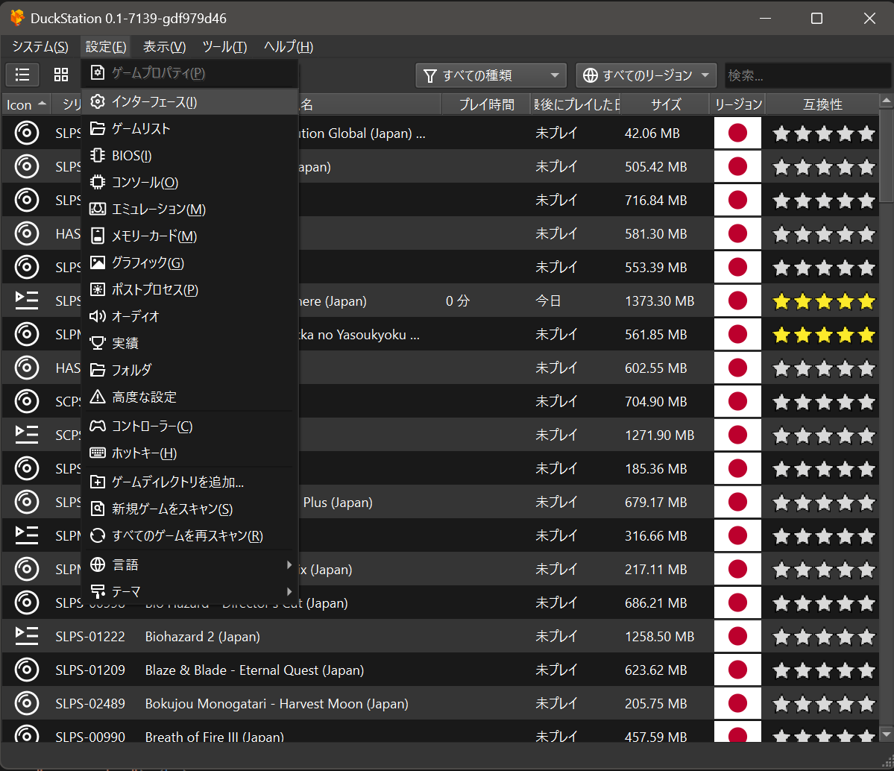Open Memory Card settings (メモリーカード)
This screenshot has height=771, width=894.
pos(190,236)
